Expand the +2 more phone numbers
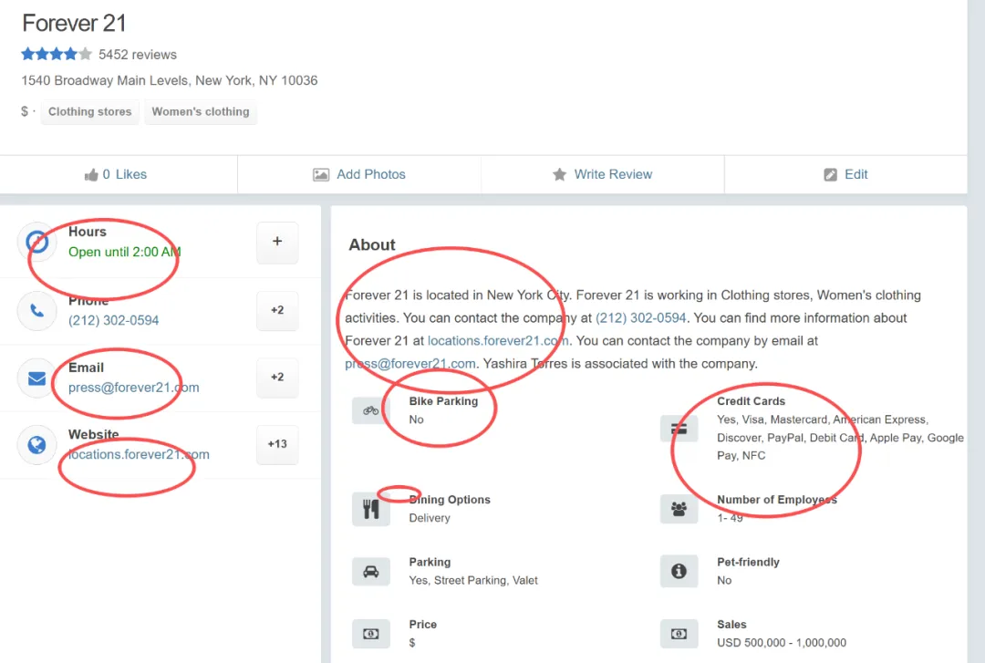The image size is (985, 663). [x=277, y=310]
